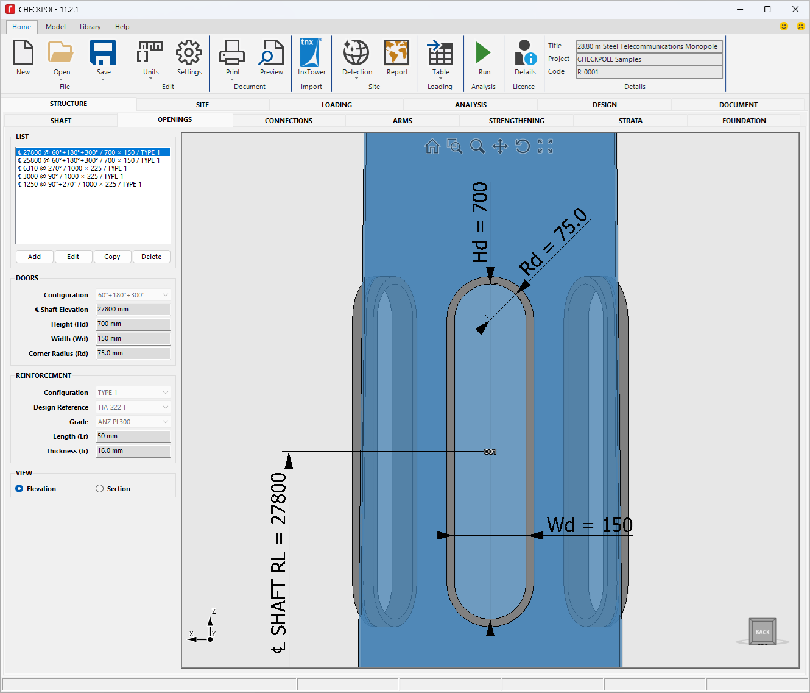This screenshot has width=810, height=693.
Task: Expand the Open button dropdown arrow
Action: [61, 79]
